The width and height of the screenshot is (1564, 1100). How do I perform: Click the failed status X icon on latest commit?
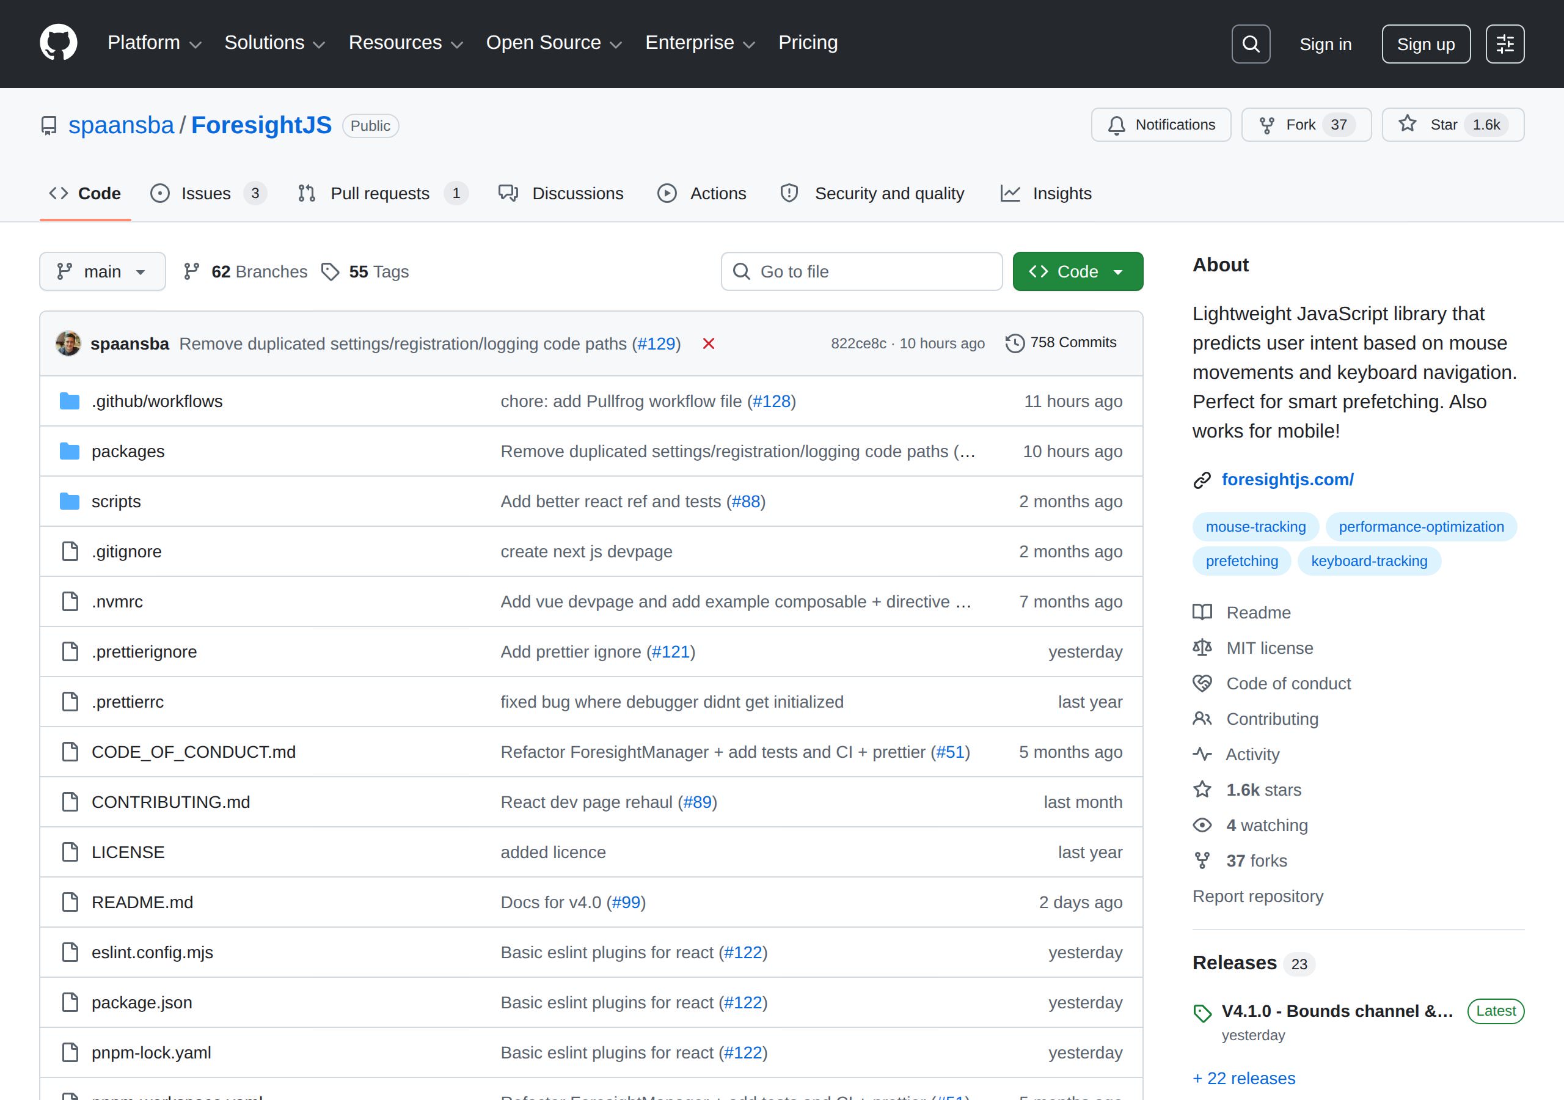(x=709, y=343)
